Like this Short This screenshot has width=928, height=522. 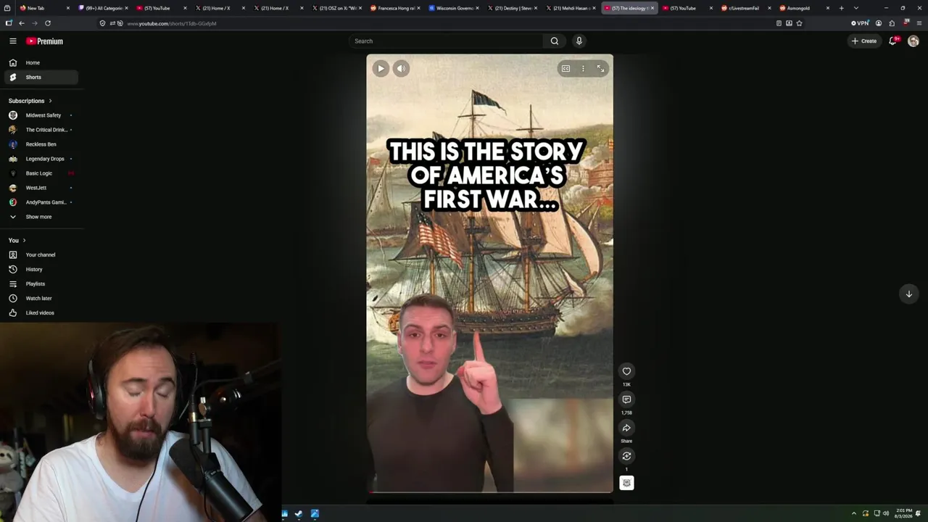point(626,371)
